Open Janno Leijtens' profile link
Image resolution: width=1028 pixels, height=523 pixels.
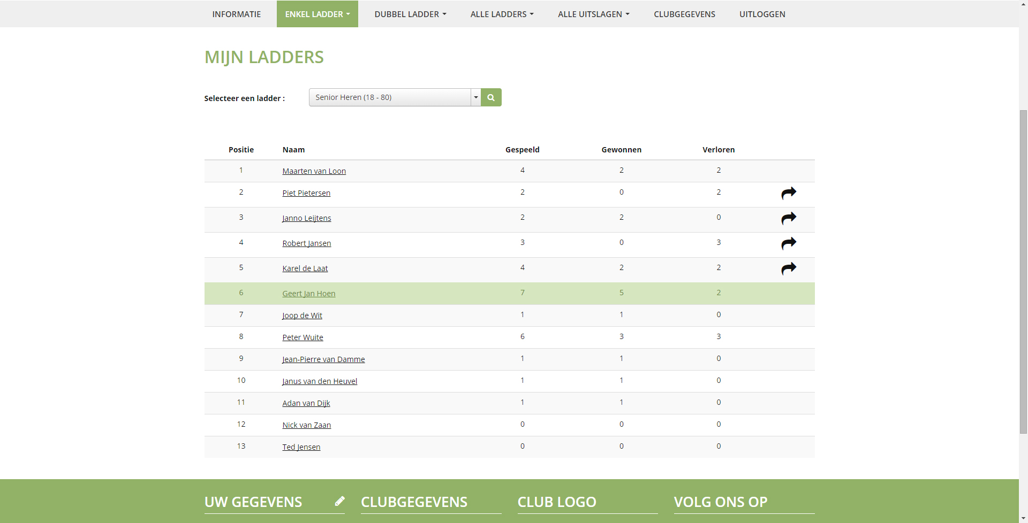coord(307,218)
